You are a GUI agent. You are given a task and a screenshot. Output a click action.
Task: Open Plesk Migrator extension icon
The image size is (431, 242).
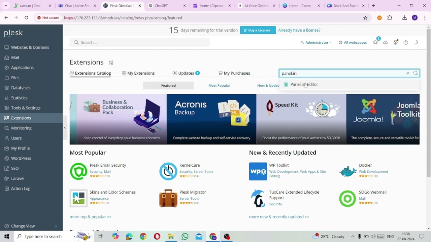(x=168, y=198)
